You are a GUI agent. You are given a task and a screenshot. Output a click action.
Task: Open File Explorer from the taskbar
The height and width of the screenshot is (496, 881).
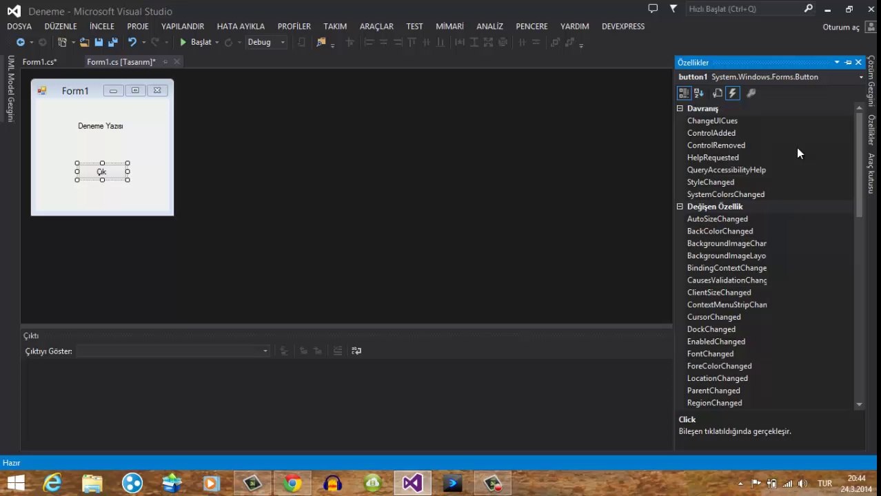click(92, 484)
